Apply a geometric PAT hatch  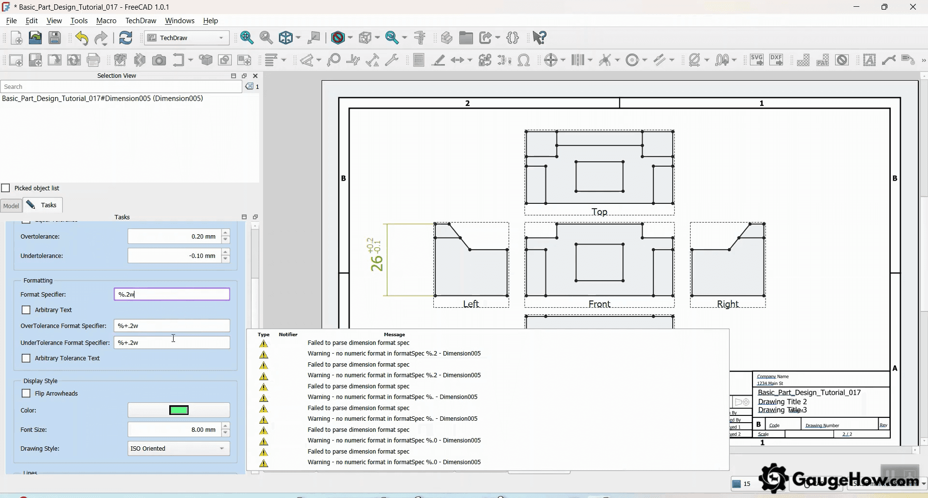click(823, 60)
